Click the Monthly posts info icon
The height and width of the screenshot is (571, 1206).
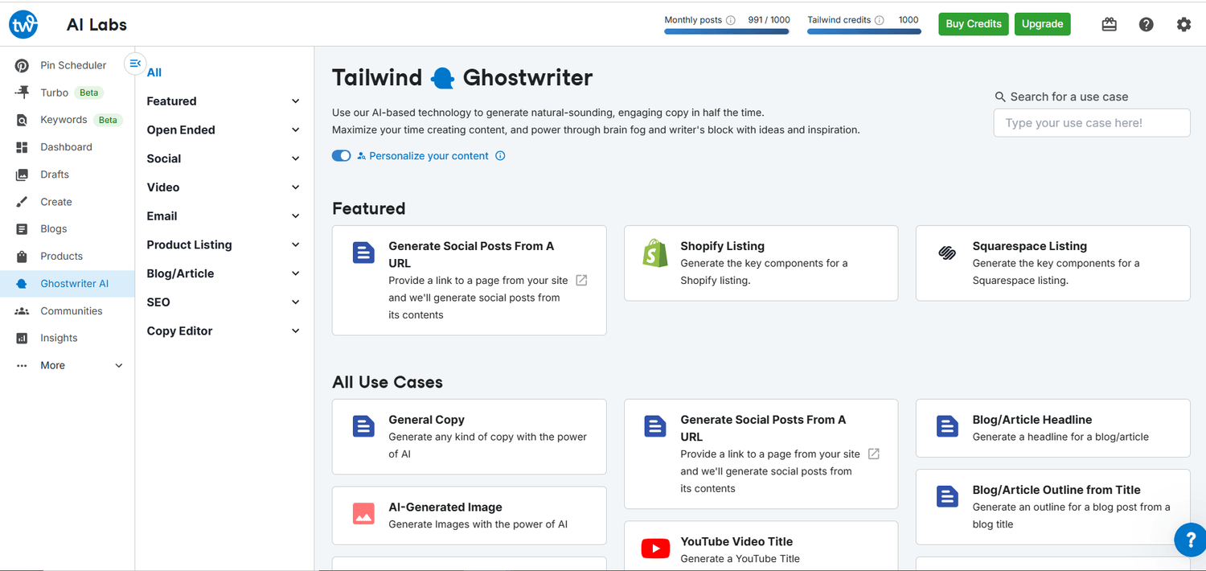click(x=731, y=20)
